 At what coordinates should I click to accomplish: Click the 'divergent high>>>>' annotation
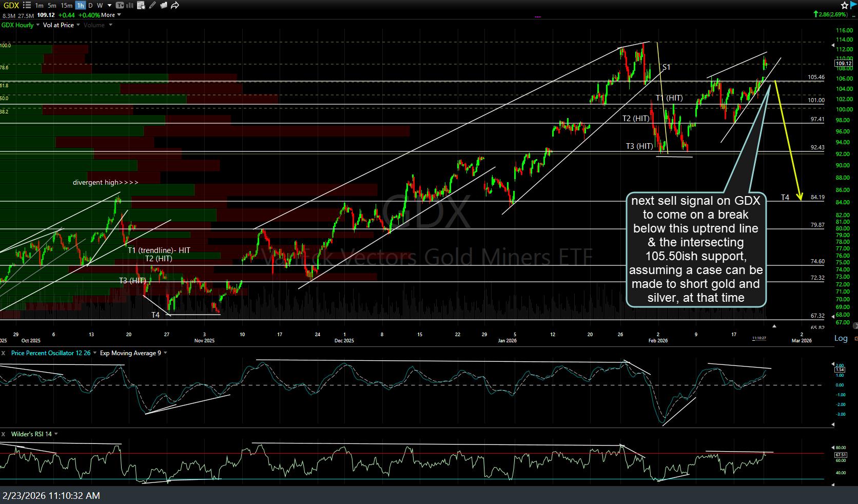[x=105, y=183]
